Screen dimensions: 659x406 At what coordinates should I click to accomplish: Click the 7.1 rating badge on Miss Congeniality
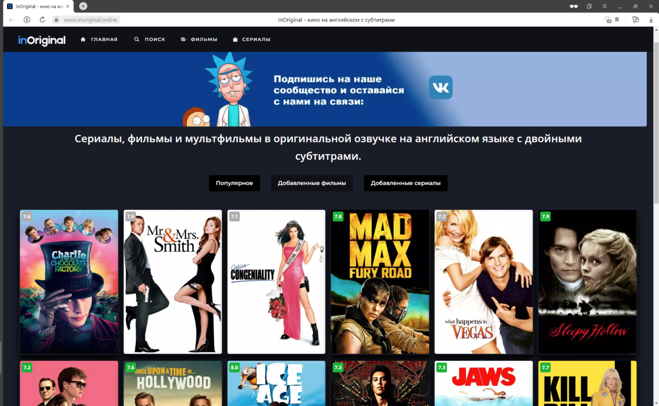tap(234, 217)
